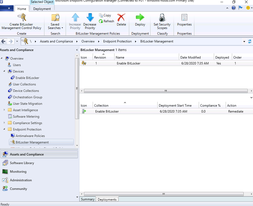The image size is (253, 206).
Task: Select User State Migration tree item
Action: point(27,104)
